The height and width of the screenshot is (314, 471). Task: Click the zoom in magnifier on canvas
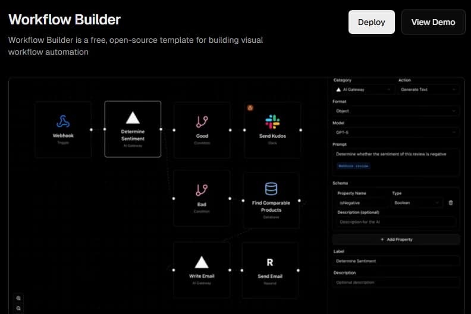click(x=18, y=299)
